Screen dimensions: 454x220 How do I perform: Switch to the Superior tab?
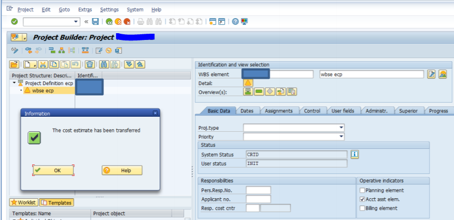coord(408,111)
